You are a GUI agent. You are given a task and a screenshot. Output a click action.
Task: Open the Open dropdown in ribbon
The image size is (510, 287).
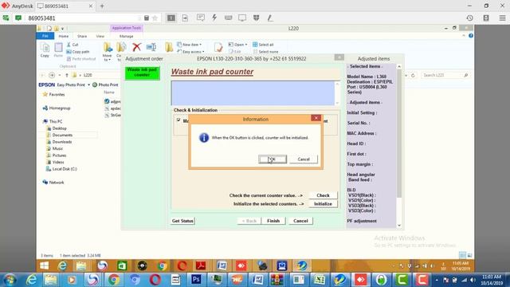[237, 45]
